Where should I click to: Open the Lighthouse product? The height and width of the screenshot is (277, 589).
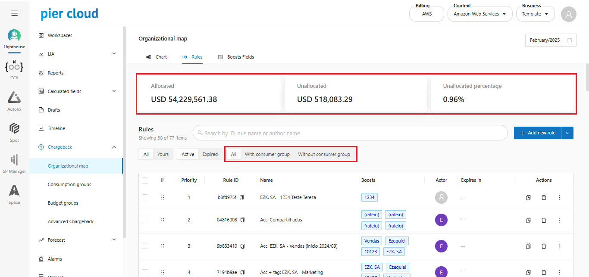point(14,40)
